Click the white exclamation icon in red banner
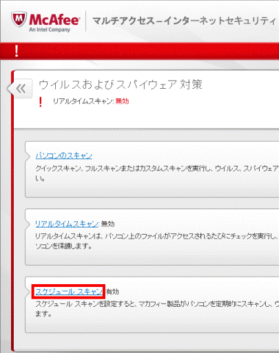This screenshot has width=279, height=353. (17, 51)
